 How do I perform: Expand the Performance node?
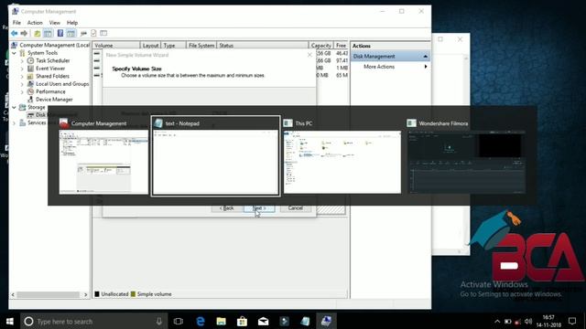coord(22,91)
